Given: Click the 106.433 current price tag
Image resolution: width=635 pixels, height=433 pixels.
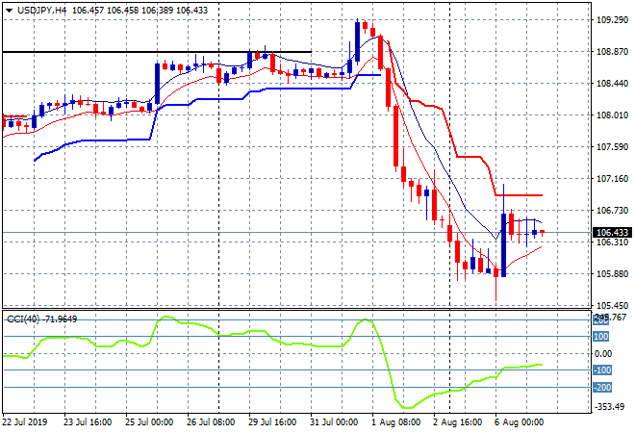Looking at the screenshot, I should (612, 233).
